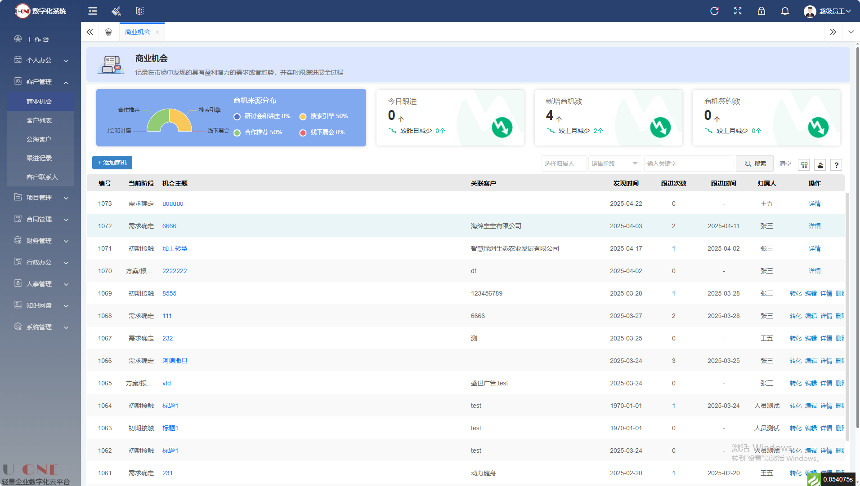
Task: Click the 添加商机 button
Action: coord(112,163)
